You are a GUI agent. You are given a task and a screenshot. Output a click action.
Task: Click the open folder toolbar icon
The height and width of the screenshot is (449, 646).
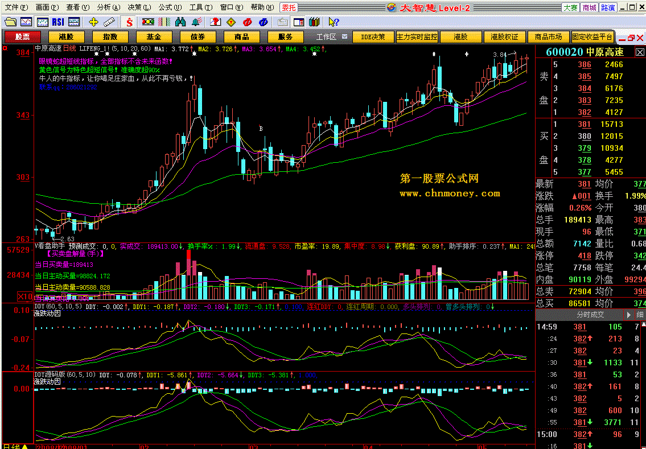[x=10, y=22]
